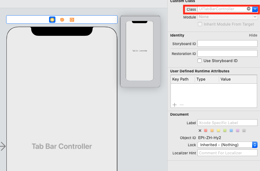This screenshot has height=171, width=260.
Task: Choose the orange label color
Action: click(212, 131)
